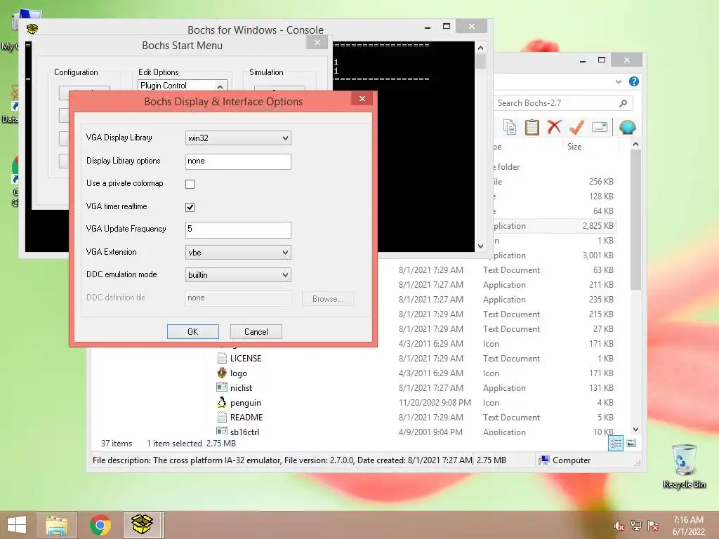Click the 2,825 KB size cell
This screenshot has width=719, height=539.
(598, 226)
